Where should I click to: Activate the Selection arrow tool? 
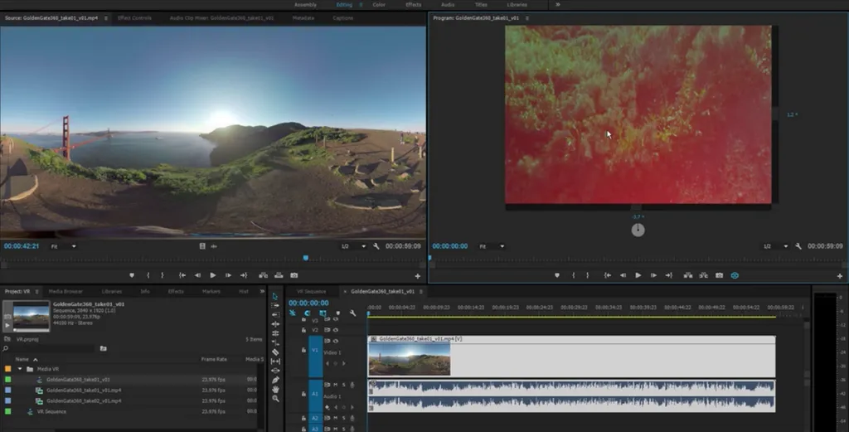click(x=275, y=296)
